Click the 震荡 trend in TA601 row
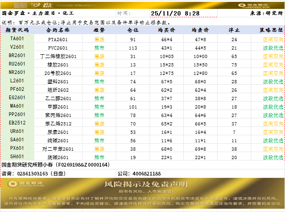Image resolution: width=285 pixels, height=212 pixels. 99,40
